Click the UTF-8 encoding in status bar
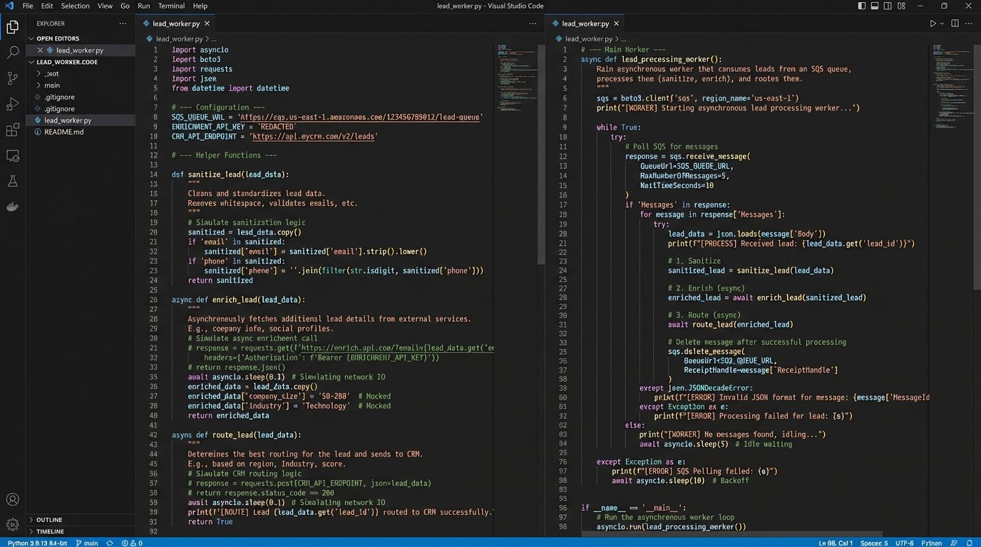The image size is (981, 547). point(904,542)
